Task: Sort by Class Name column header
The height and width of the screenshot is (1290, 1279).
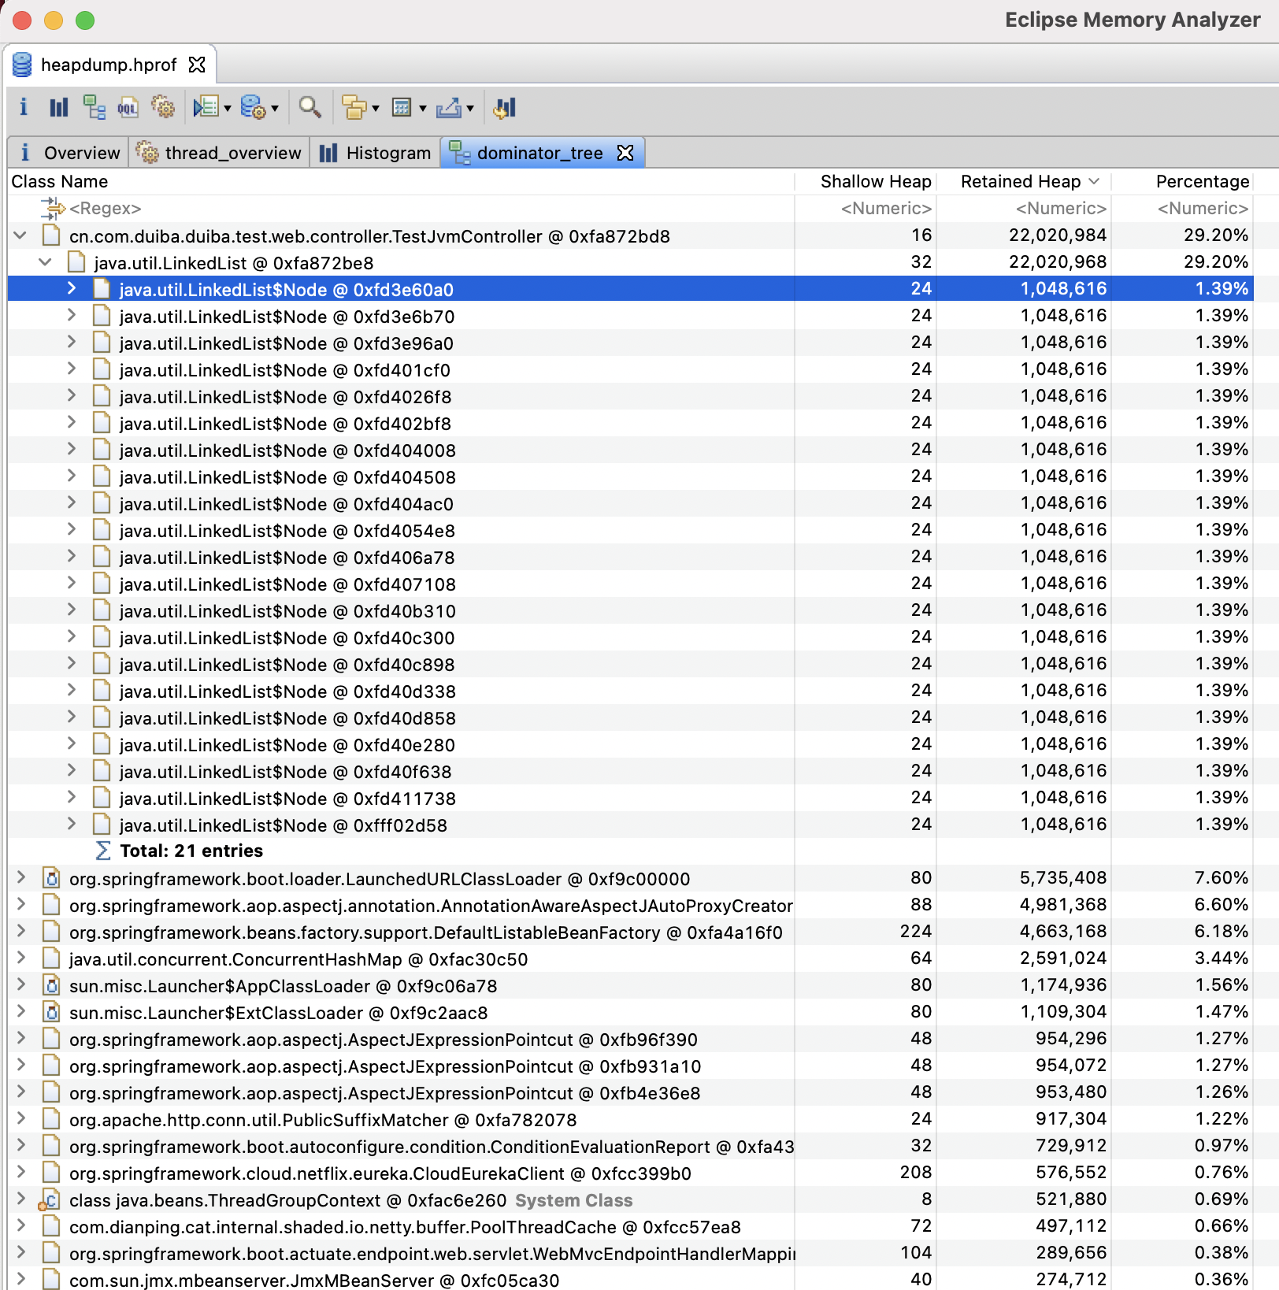Action: tap(400, 181)
